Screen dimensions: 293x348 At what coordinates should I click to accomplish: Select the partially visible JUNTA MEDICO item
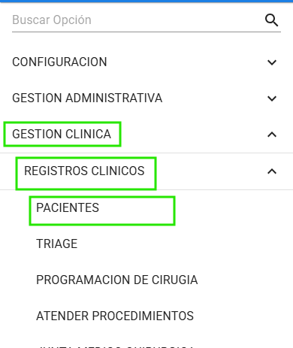pyautogui.click(x=115, y=346)
